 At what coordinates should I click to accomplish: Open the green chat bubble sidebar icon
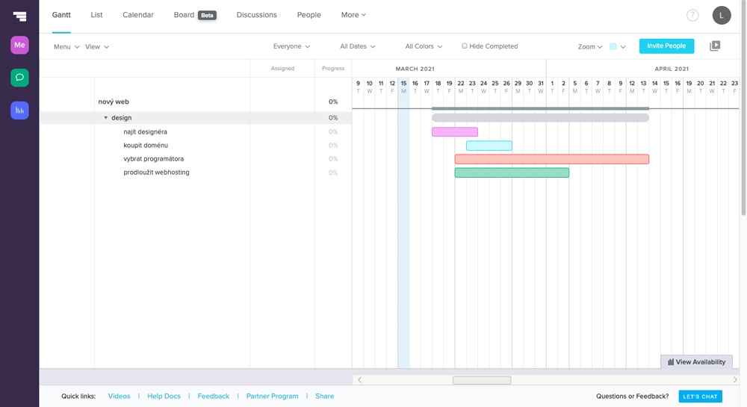[19, 78]
